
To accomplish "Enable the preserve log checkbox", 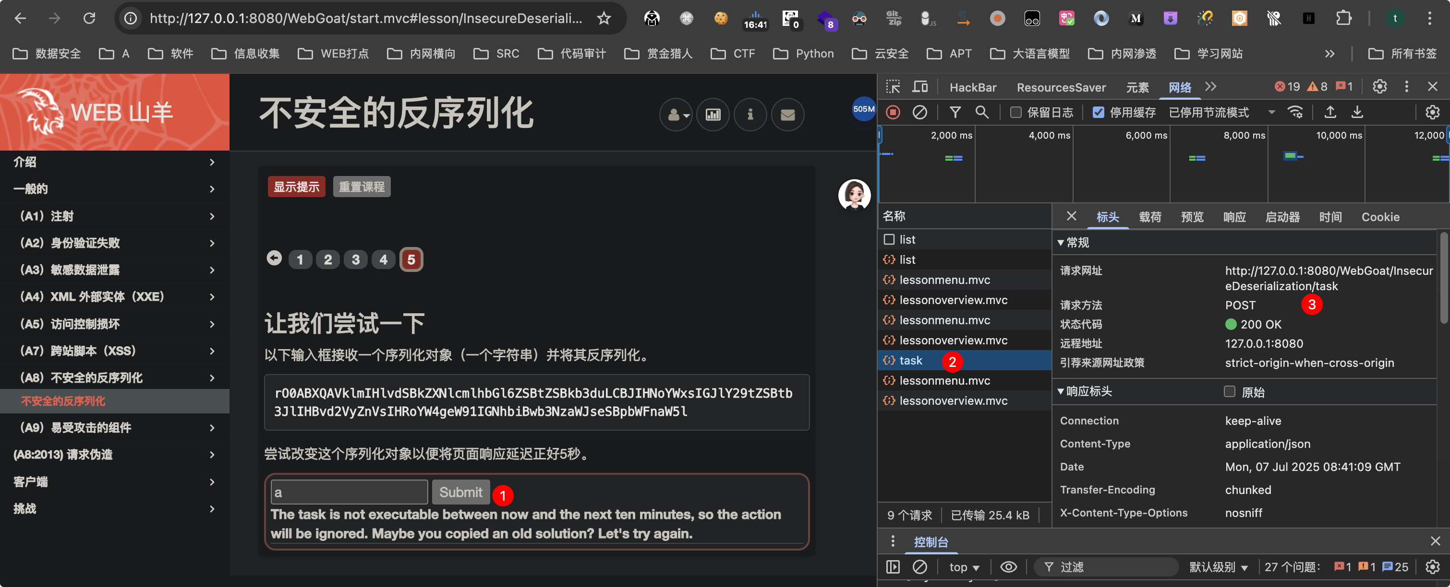I will [x=1015, y=112].
